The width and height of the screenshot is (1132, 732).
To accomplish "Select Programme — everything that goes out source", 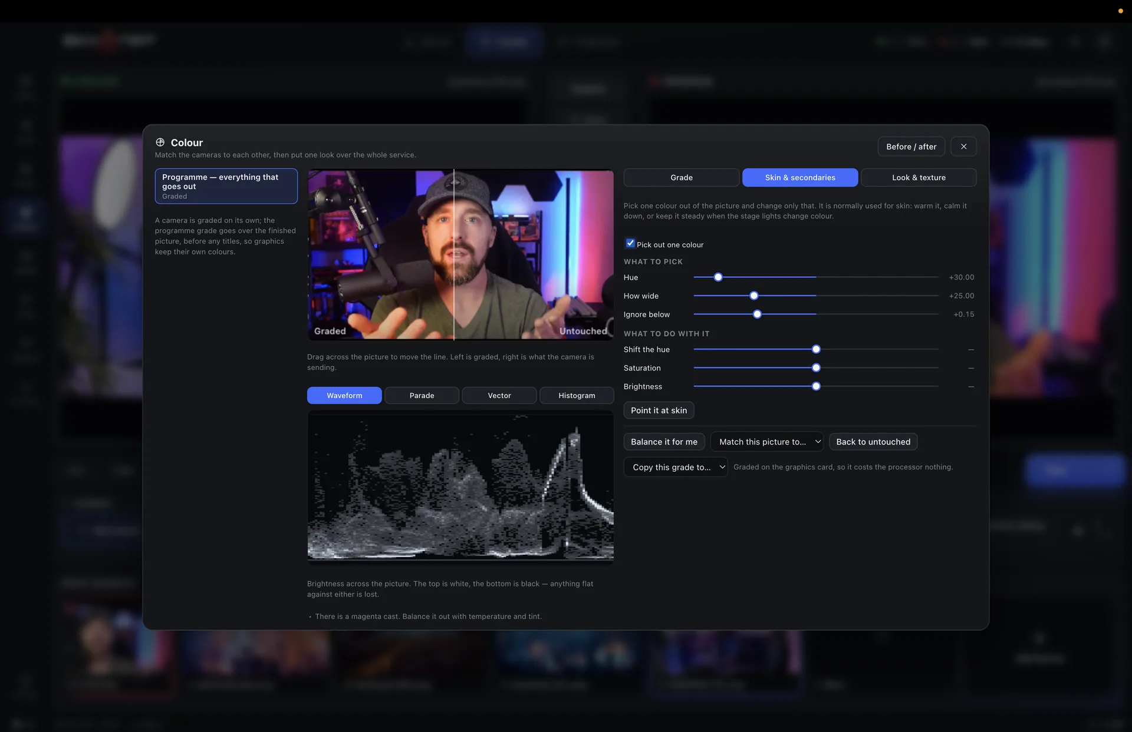I will coord(226,186).
